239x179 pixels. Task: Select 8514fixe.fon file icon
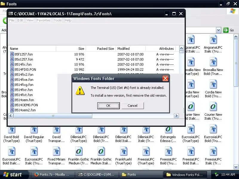[x=12, y=80]
